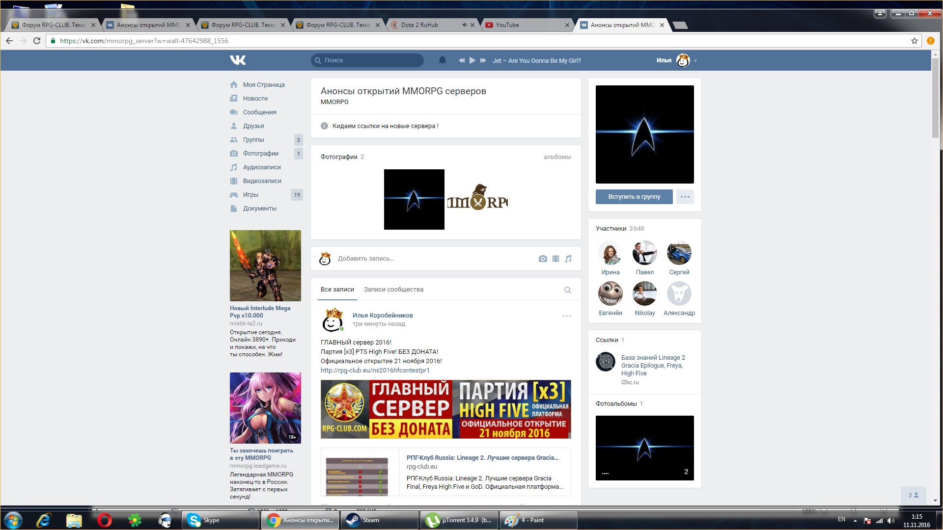Go back in Chrome
The width and height of the screenshot is (943, 530).
tap(9, 41)
